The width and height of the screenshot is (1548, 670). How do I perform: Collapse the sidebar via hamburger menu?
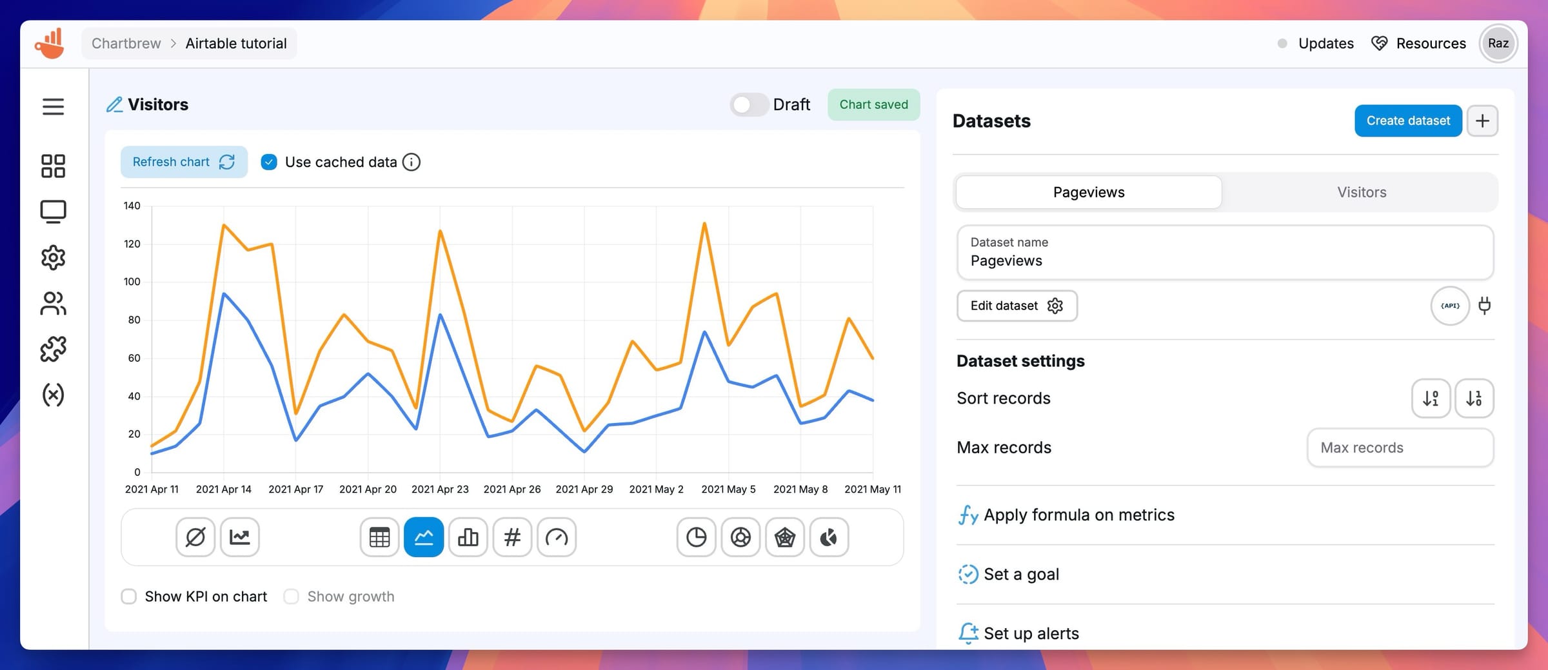point(53,106)
